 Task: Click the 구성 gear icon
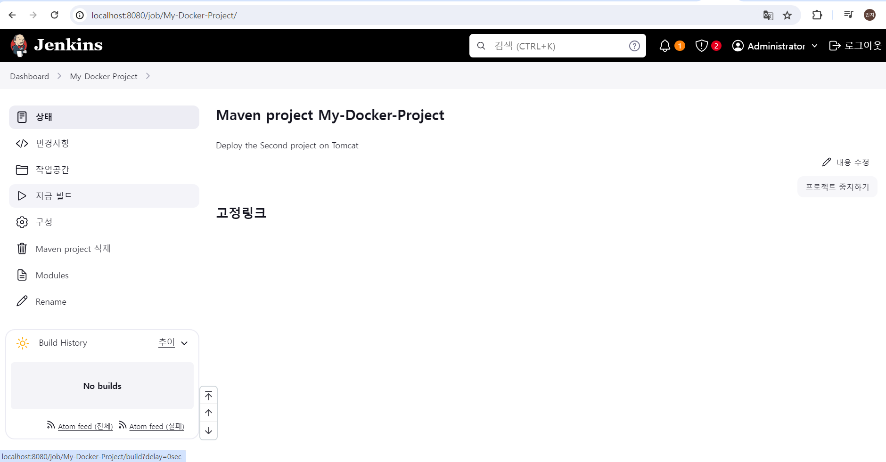pos(22,222)
